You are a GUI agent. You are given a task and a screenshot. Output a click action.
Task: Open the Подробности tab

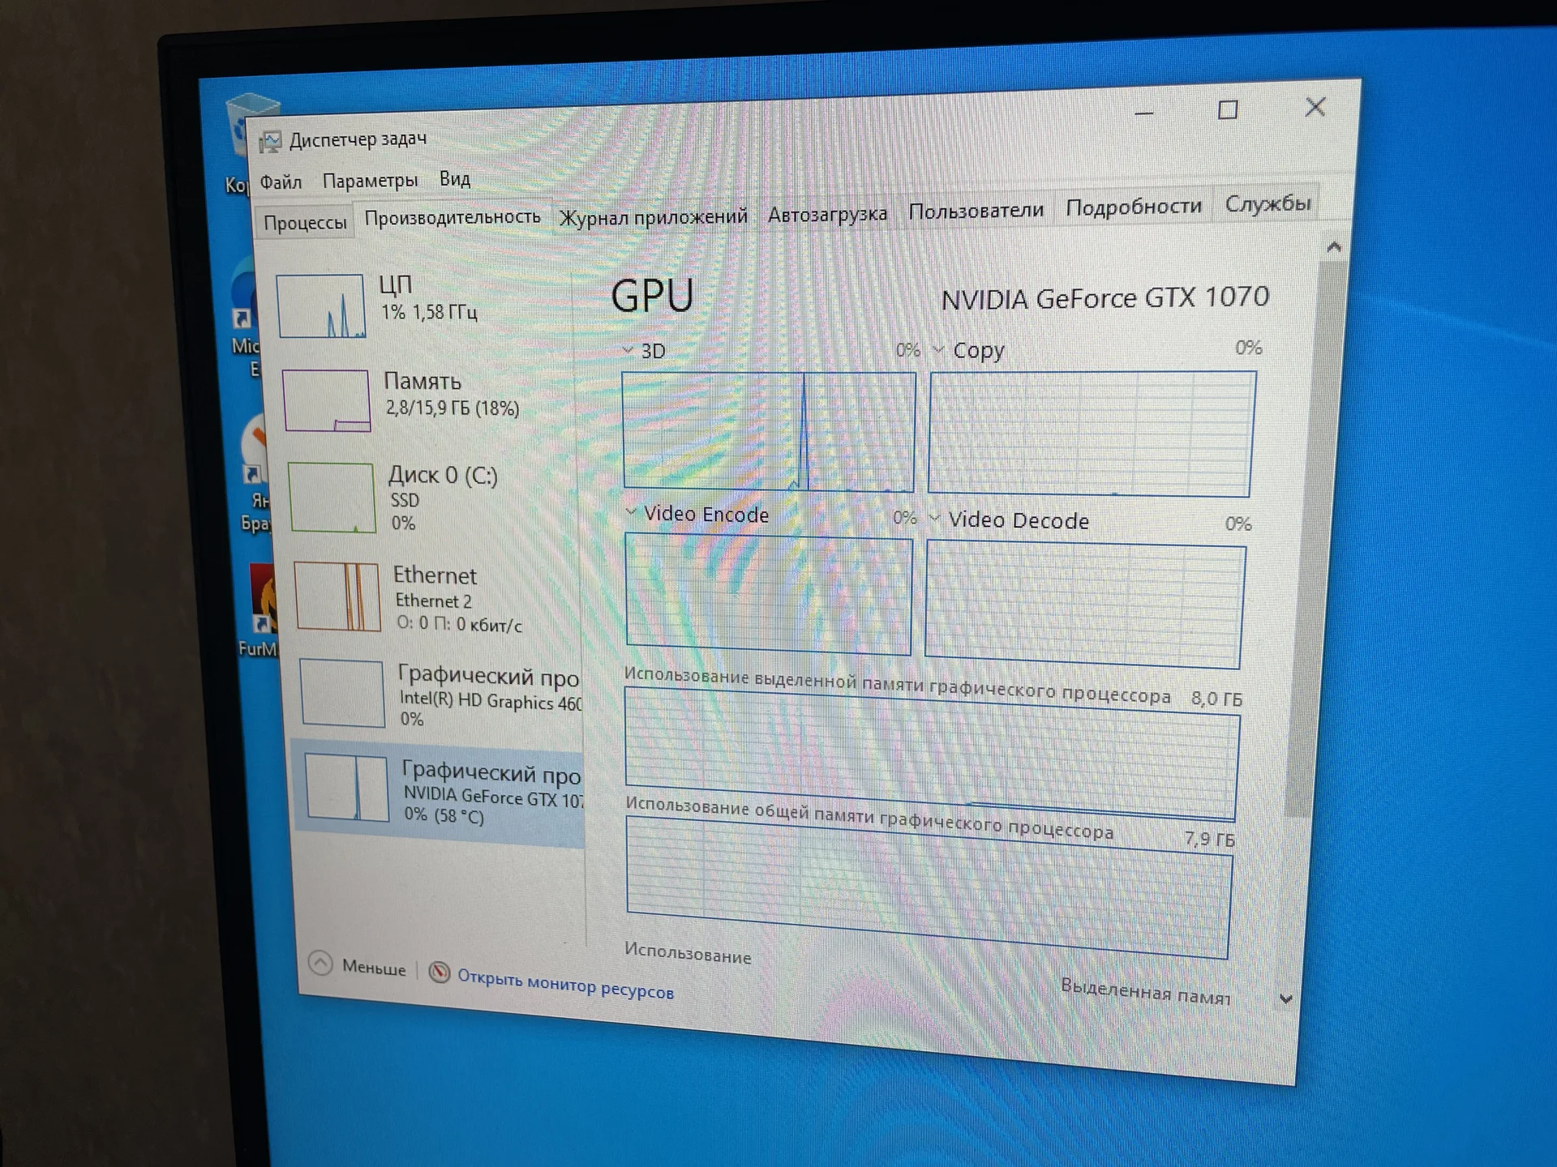coord(1134,207)
